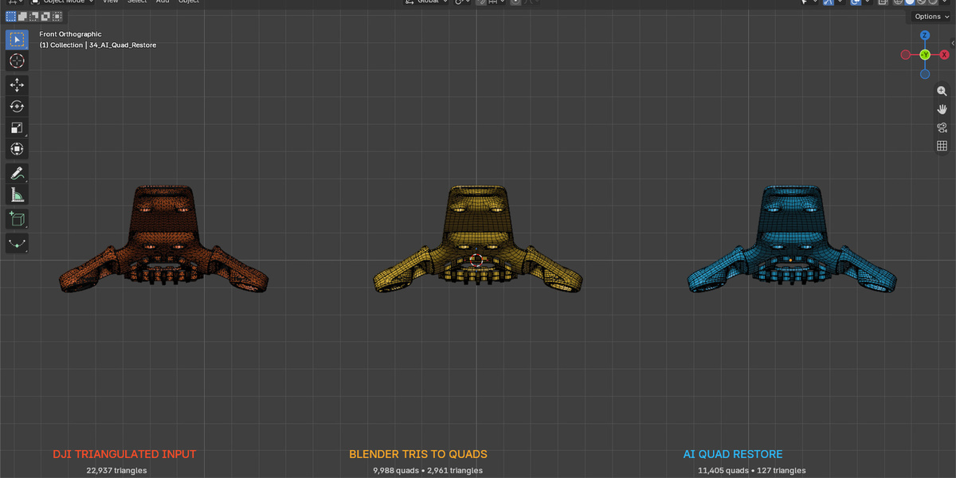The height and width of the screenshot is (478, 956).
Task: Click the red X axis gizmo ball
Action: [x=944, y=55]
